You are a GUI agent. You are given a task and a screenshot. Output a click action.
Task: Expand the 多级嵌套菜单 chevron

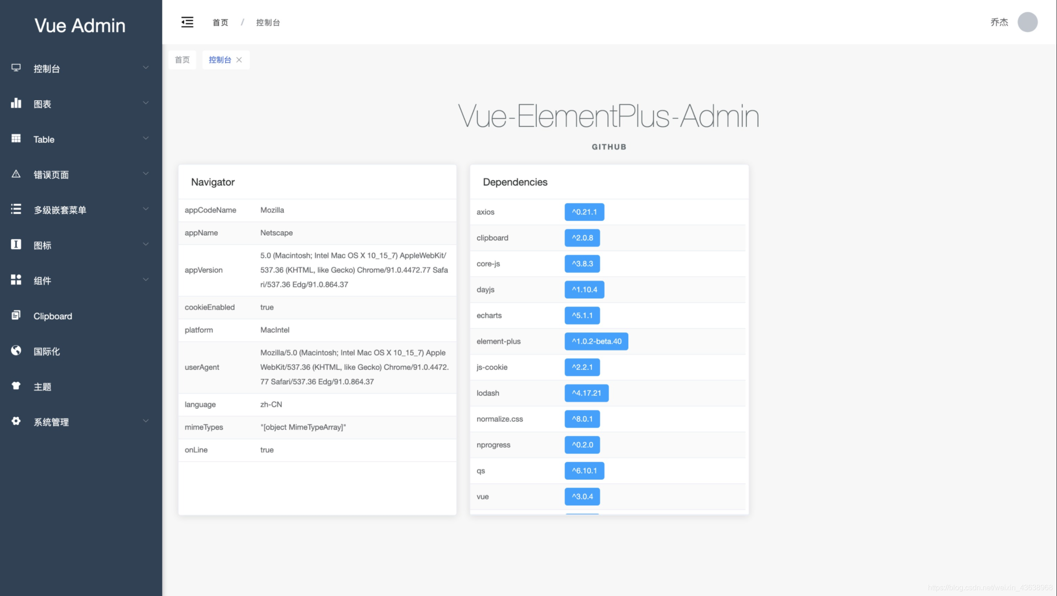pyautogui.click(x=146, y=209)
